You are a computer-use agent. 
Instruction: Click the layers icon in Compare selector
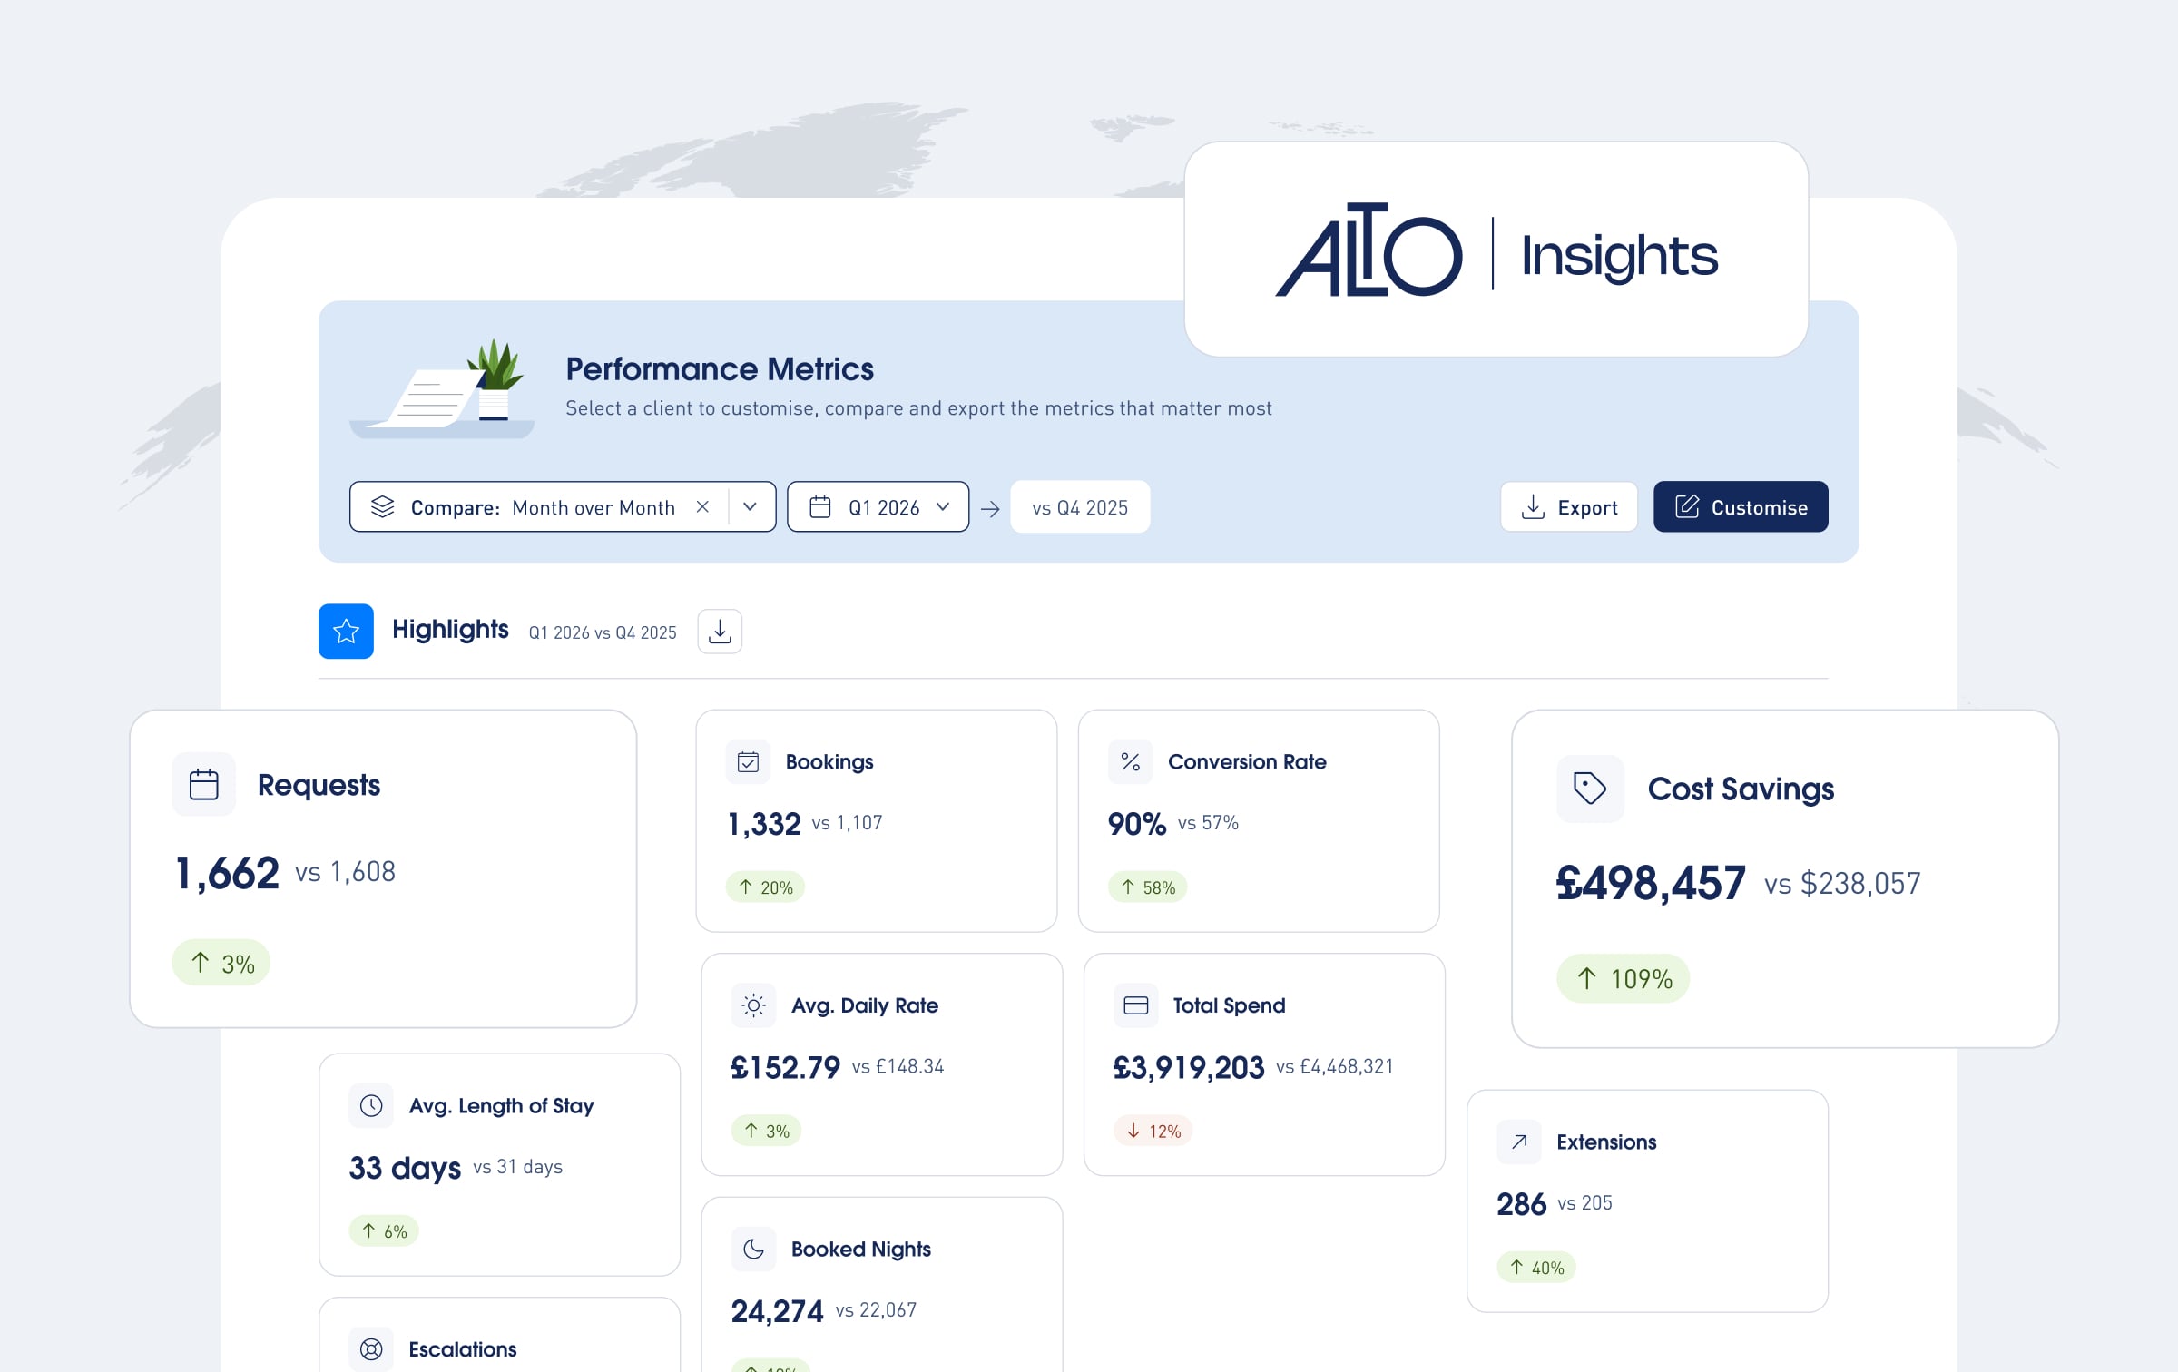point(383,507)
